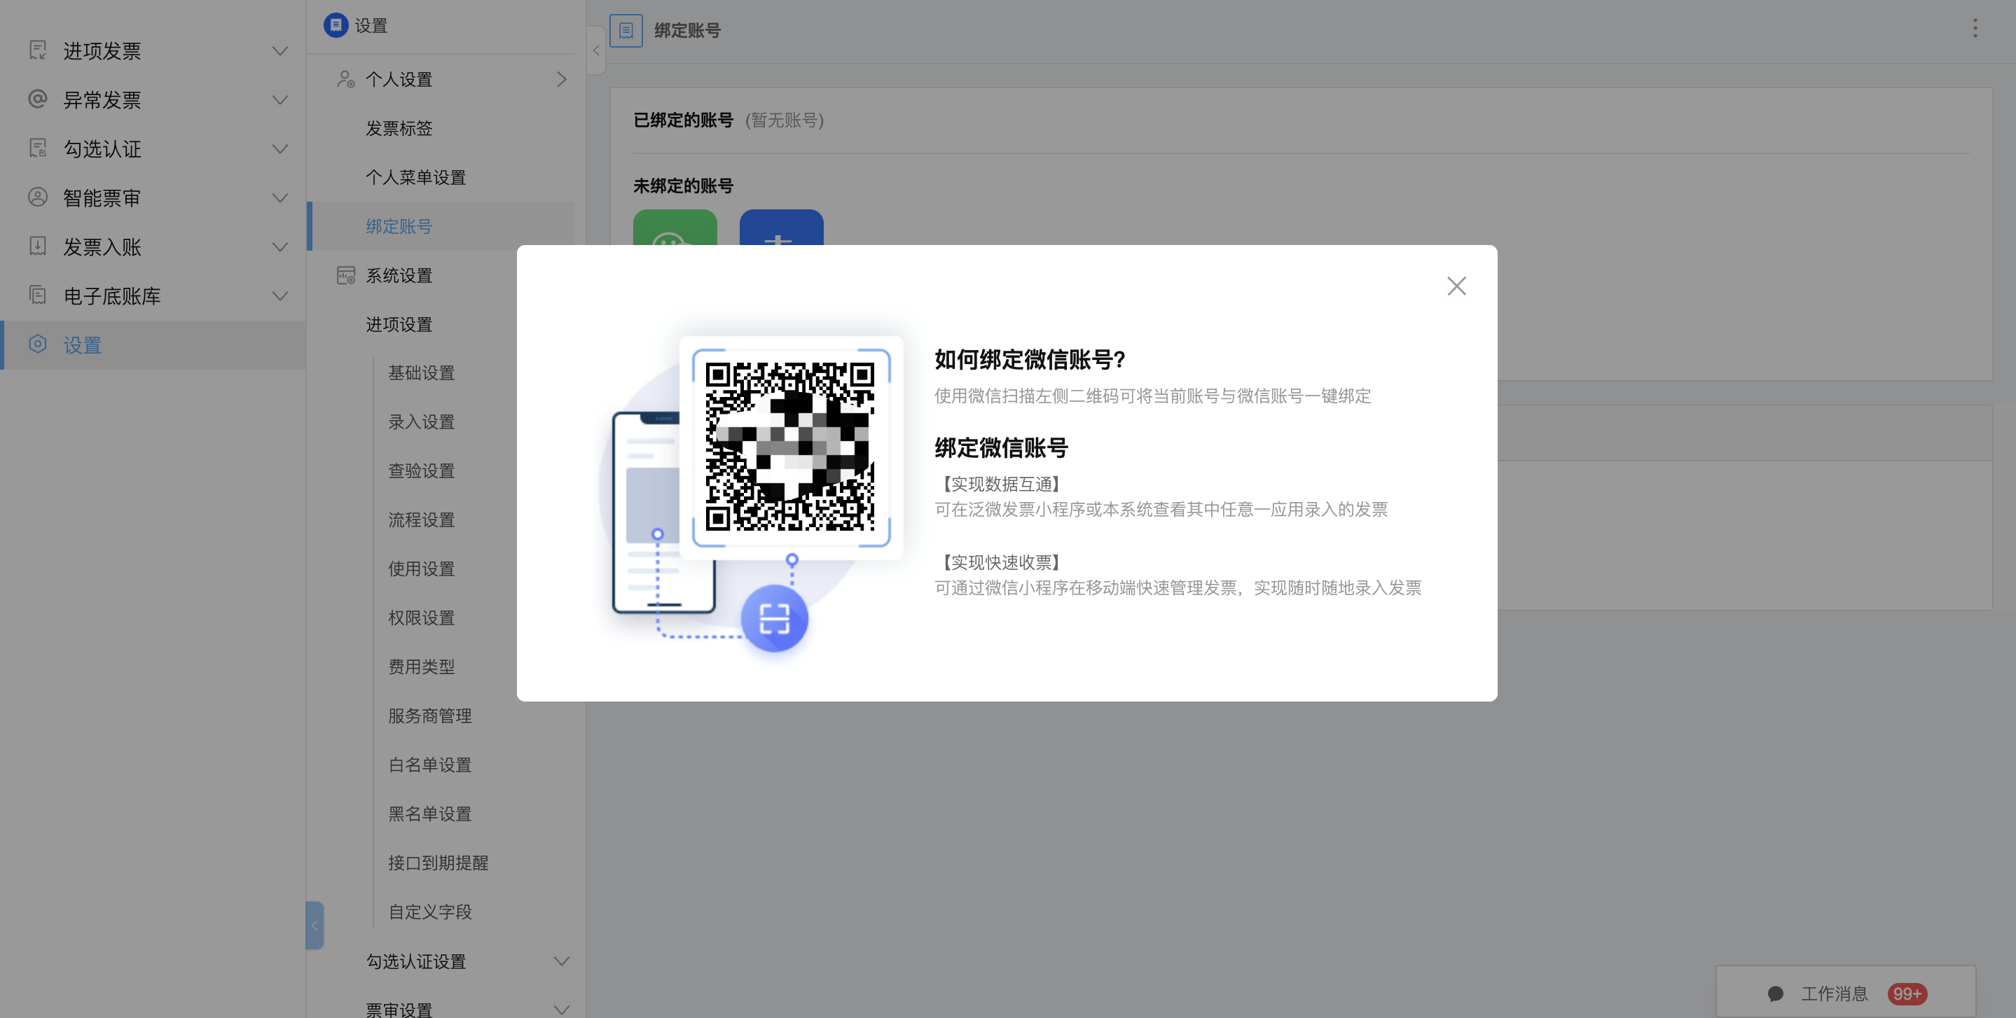The width and height of the screenshot is (2016, 1018).
Task: Select the 绑定账号 menu item
Action: click(x=441, y=226)
